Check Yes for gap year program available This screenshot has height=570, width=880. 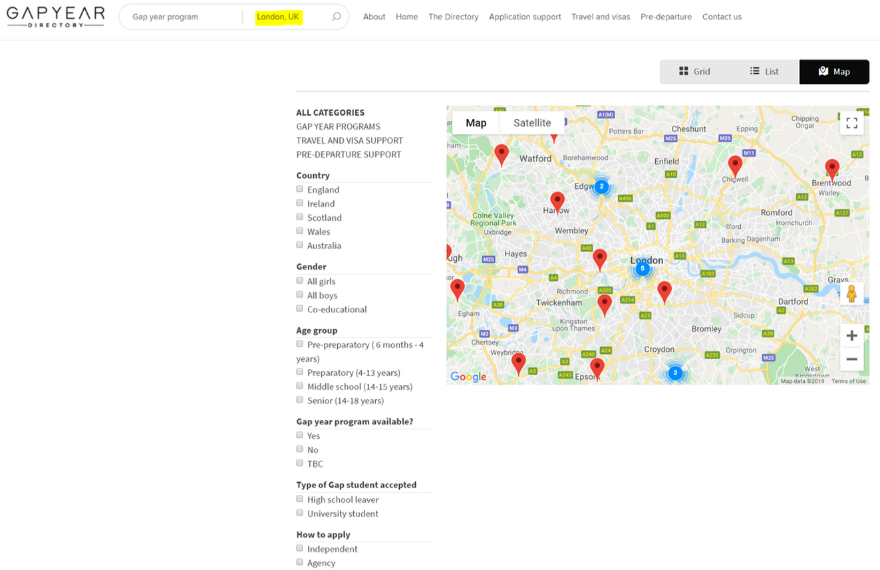click(300, 436)
